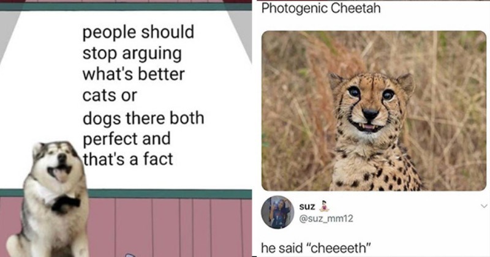Open the cheetah photo in the tweet
This screenshot has width=490, height=257.
pyautogui.click(x=374, y=111)
